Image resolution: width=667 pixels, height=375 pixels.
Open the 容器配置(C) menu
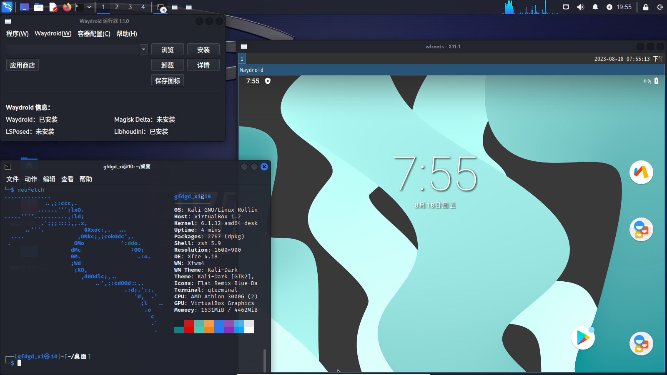[x=94, y=34]
